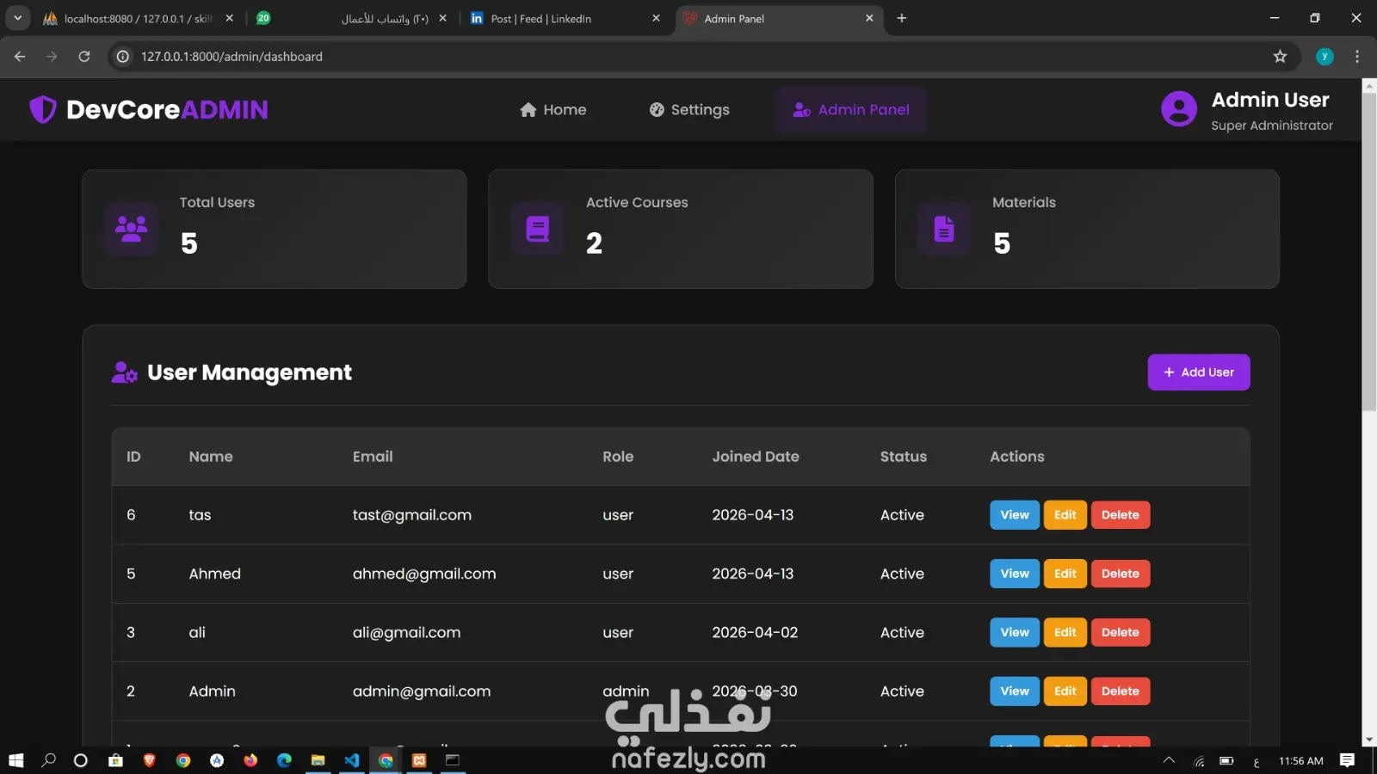The image size is (1377, 774).
Task: Open the terminal from the taskbar
Action: click(453, 760)
